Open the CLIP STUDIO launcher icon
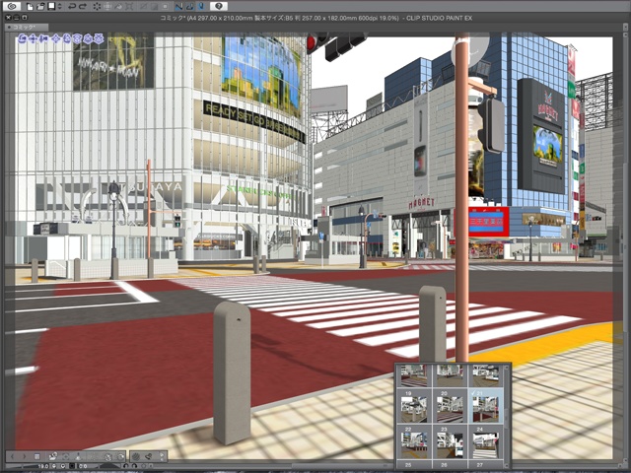 coord(12,6)
